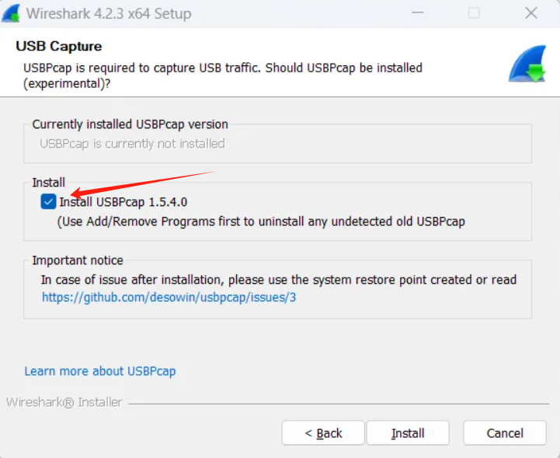Click the Wireshark installer logo with green arrow
Screen dimensions: 560x458
[527, 64]
